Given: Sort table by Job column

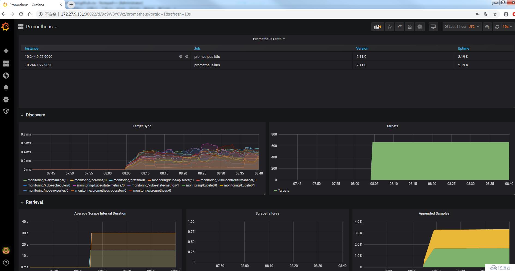Looking at the screenshot, I should 197,49.
